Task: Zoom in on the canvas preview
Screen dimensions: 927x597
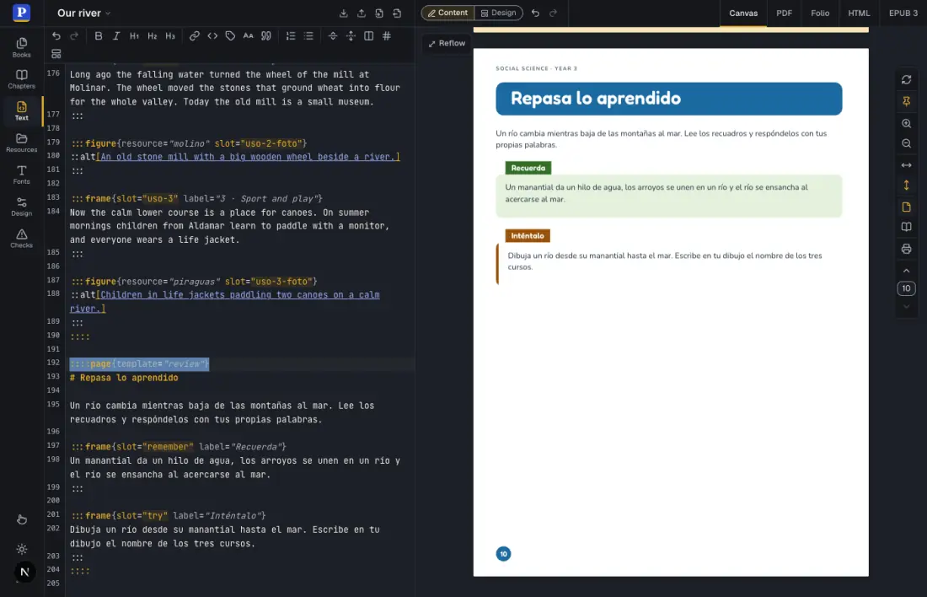Action: (906, 124)
